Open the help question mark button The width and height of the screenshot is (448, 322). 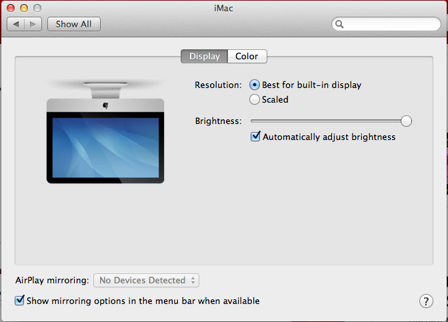point(426,301)
